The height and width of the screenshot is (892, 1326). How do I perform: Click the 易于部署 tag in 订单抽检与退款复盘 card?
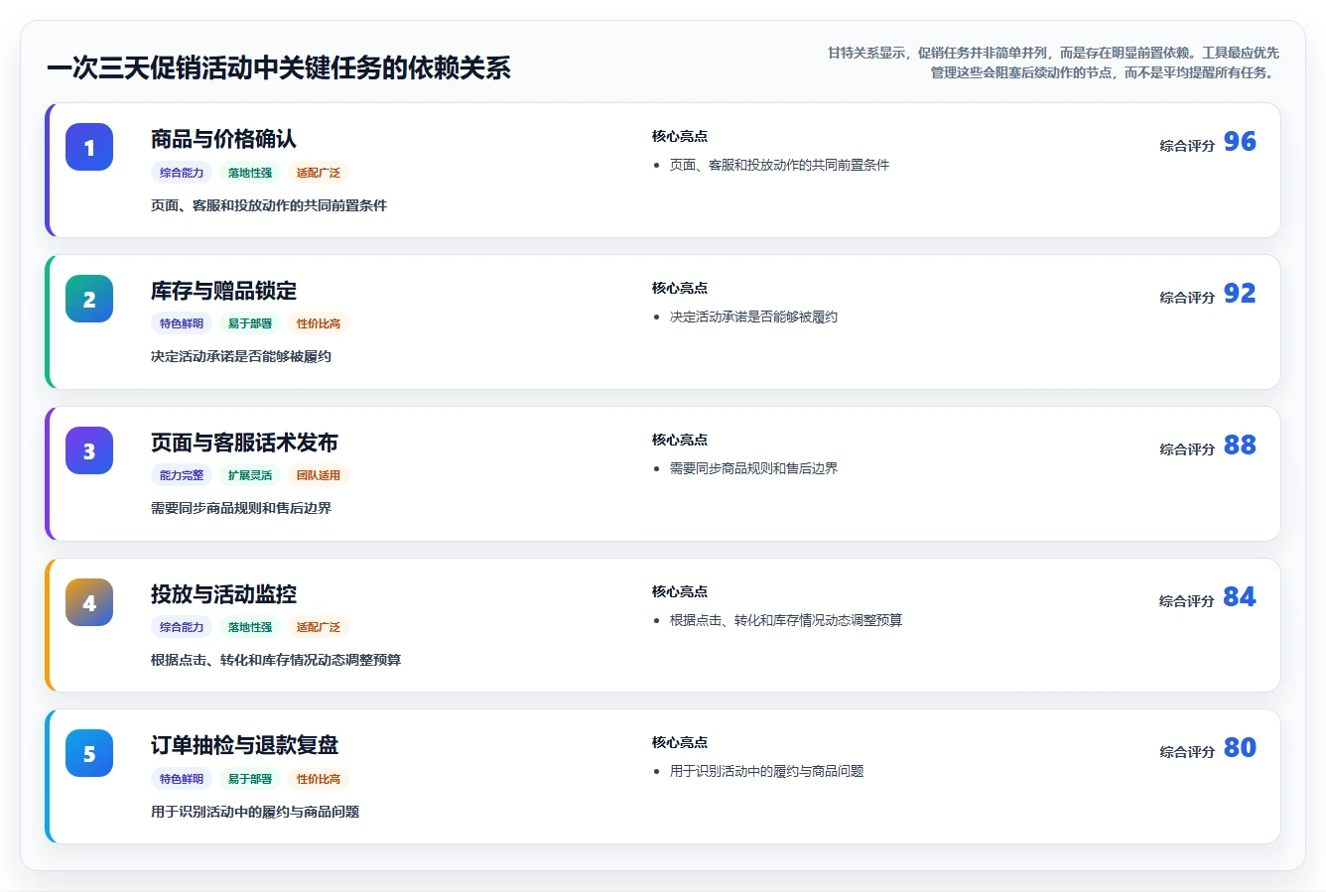pos(250,779)
